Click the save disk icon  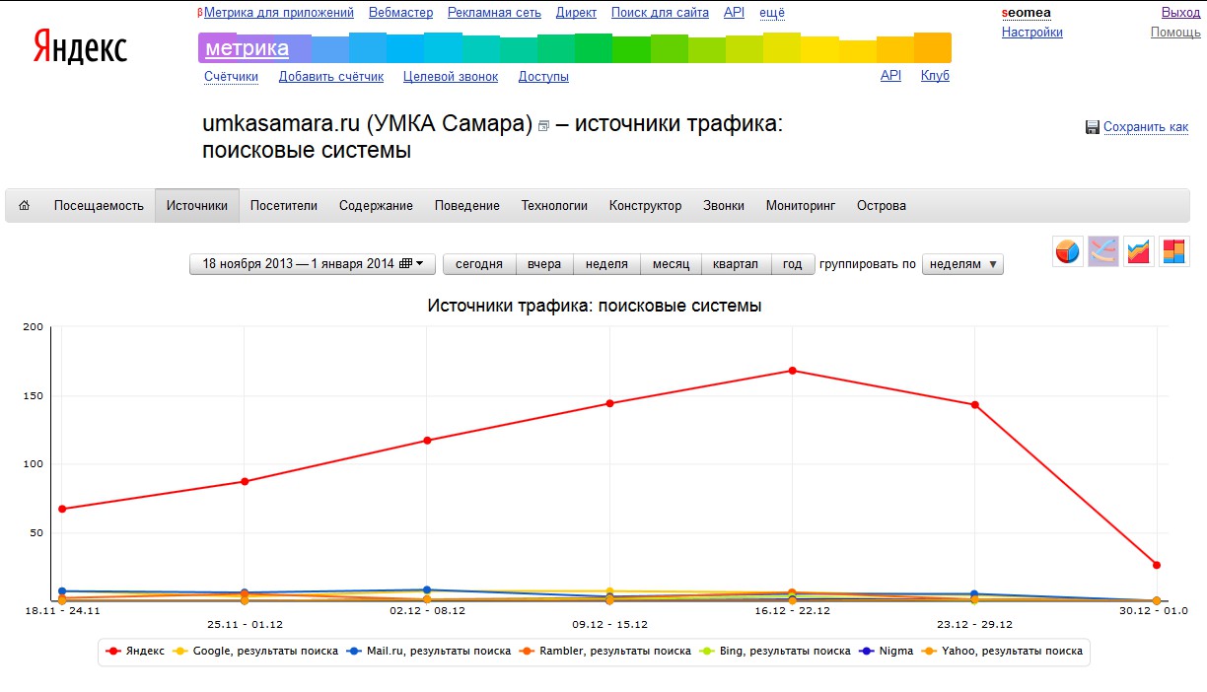tap(1093, 127)
